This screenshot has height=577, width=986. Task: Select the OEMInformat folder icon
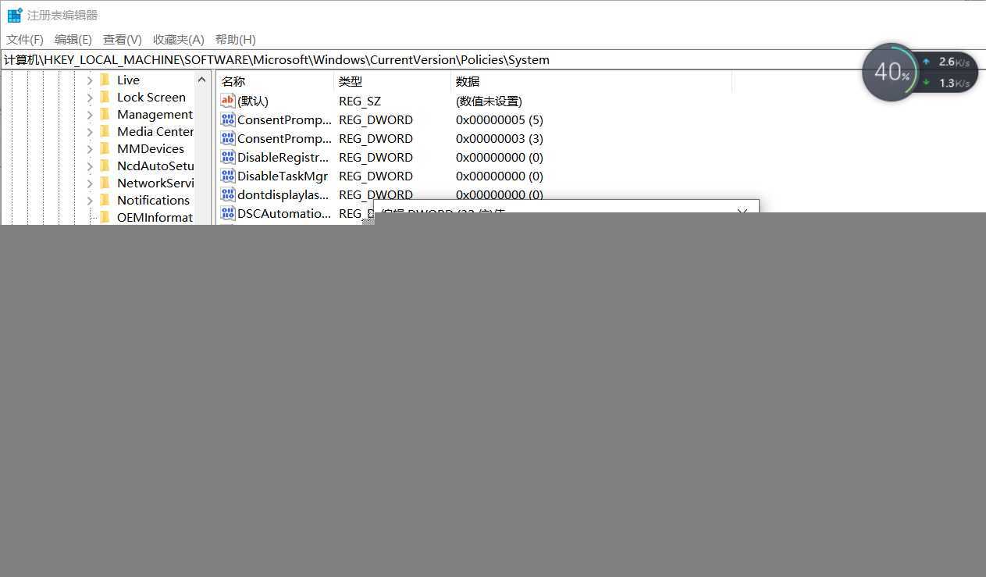coord(105,217)
